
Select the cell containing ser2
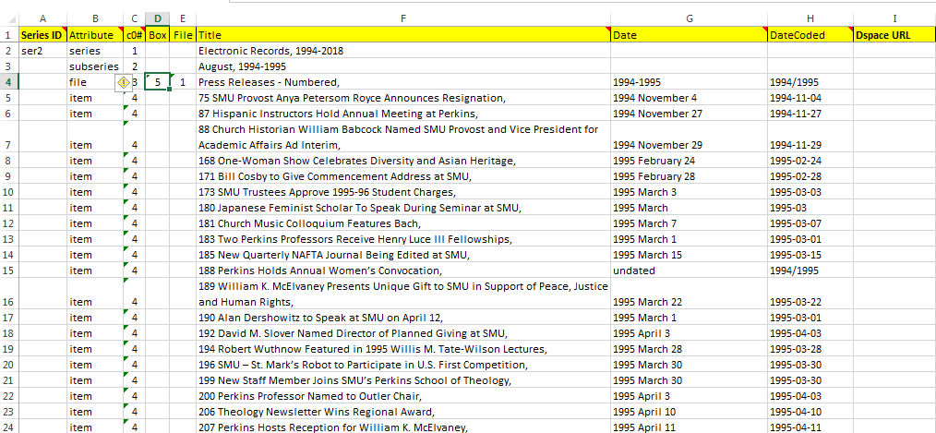(x=42, y=51)
